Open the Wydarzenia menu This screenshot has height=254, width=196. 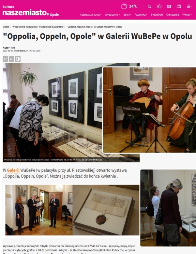coord(112,15)
